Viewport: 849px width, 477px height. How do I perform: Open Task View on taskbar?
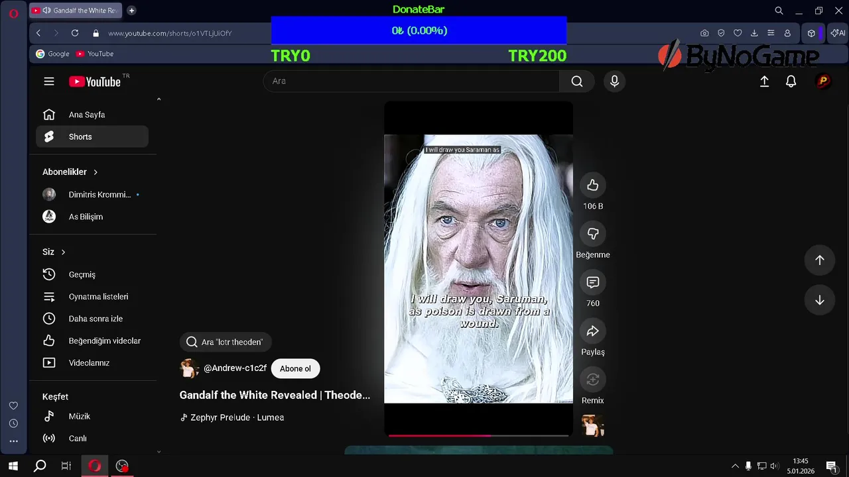pos(66,466)
